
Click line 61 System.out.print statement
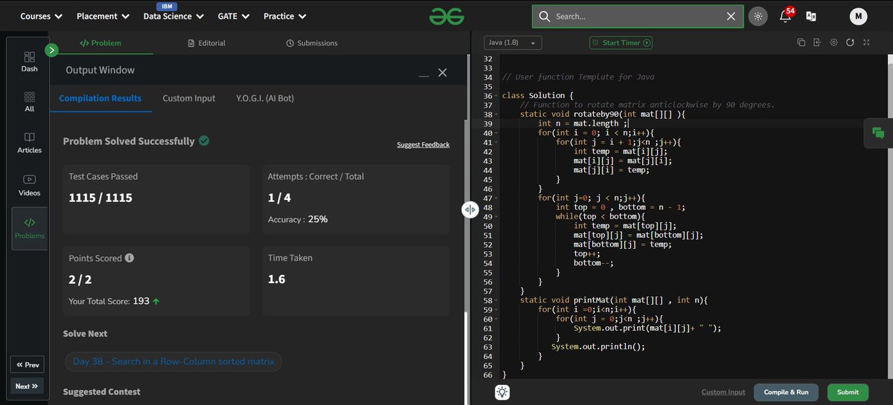click(647, 328)
